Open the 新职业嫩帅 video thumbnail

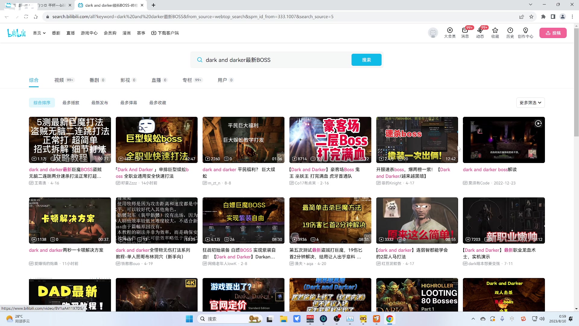[504, 220]
